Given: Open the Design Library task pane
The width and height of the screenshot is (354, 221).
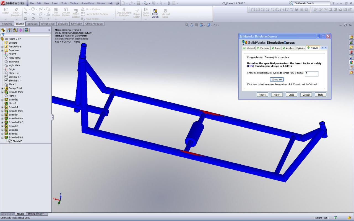Looking at the screenshot, I should tap(351, 42).
